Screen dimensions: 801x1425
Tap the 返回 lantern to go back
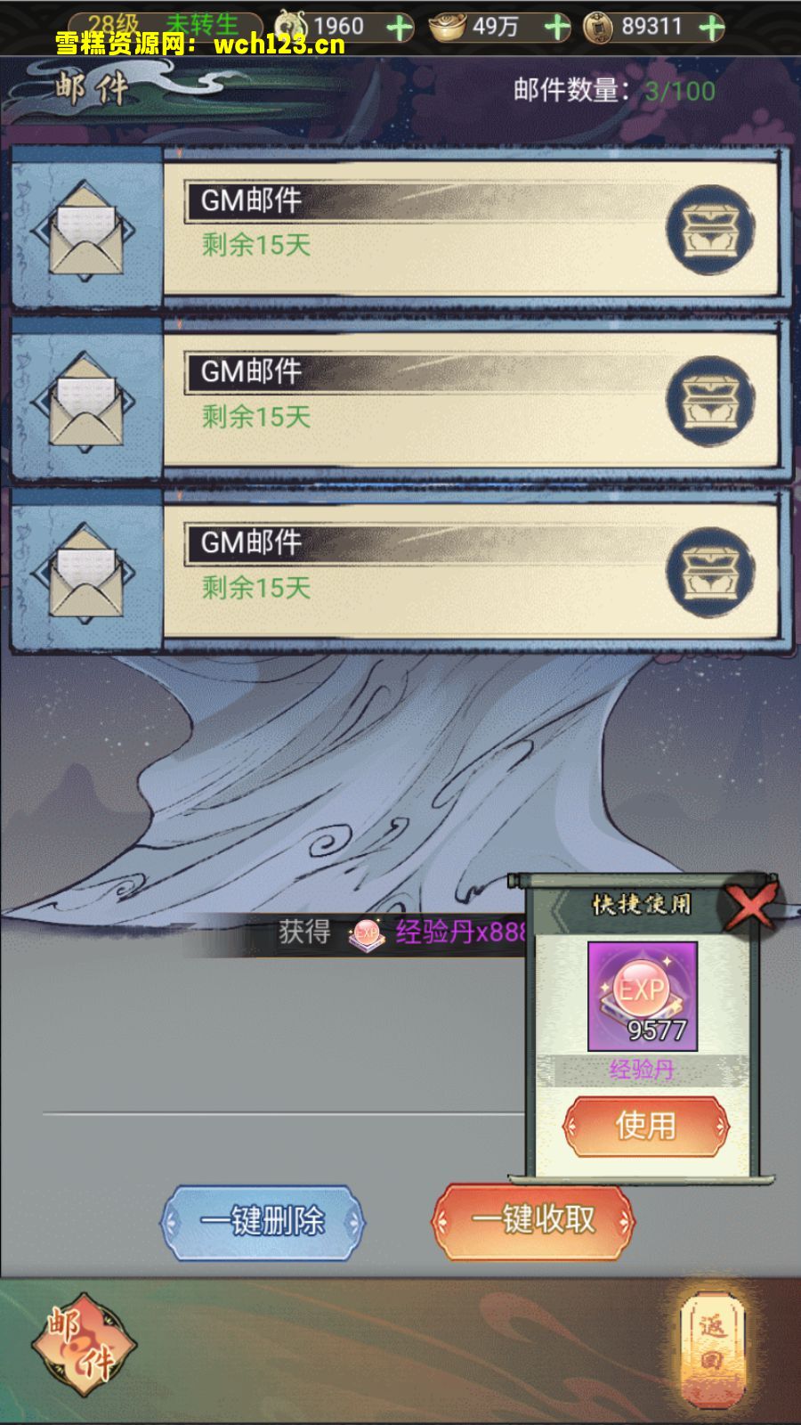(x=711, y=1345)
